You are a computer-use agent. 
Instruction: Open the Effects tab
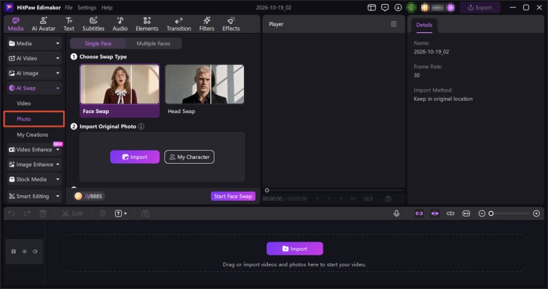point(231,24)
